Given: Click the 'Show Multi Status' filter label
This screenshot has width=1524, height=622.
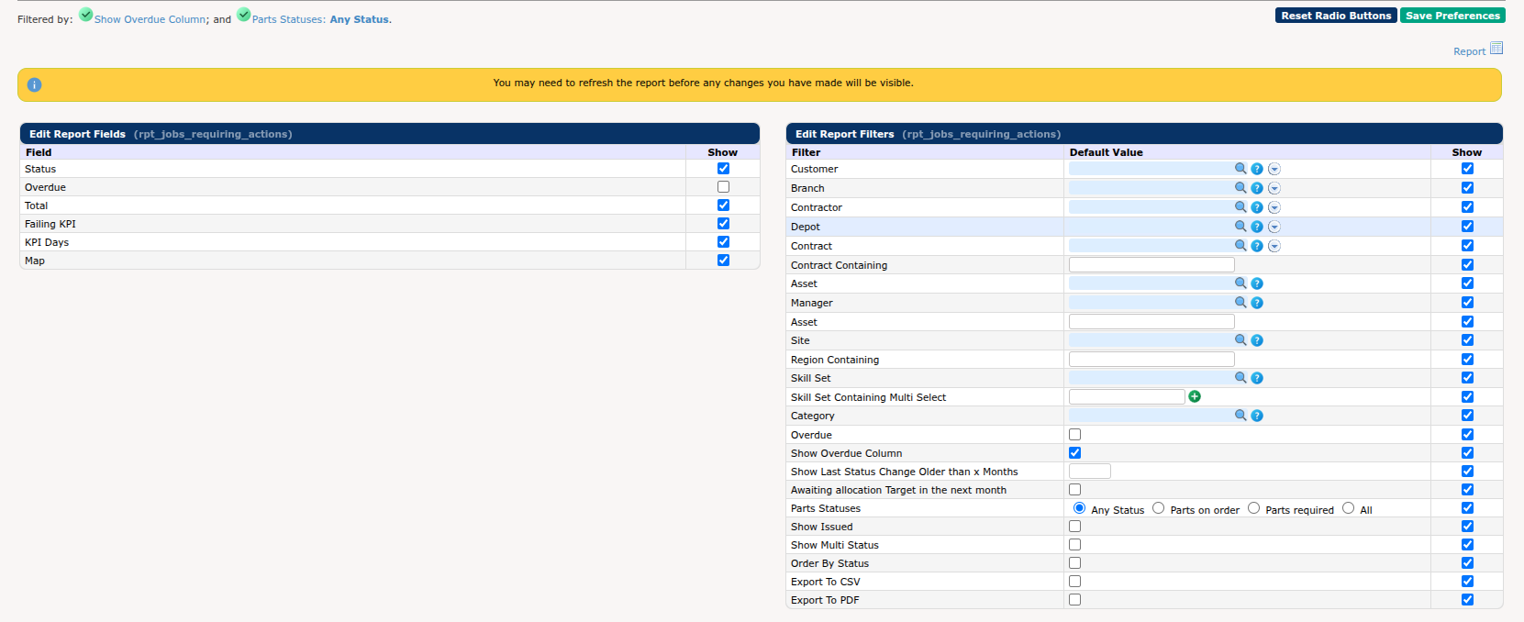Looking at the screenshot, I should coord(835,545).
